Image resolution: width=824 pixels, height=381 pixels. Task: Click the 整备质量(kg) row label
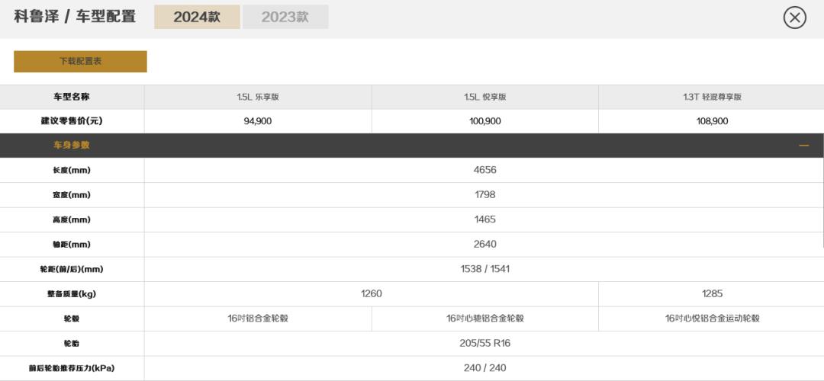pyautogui.click(x=71, y=293)
